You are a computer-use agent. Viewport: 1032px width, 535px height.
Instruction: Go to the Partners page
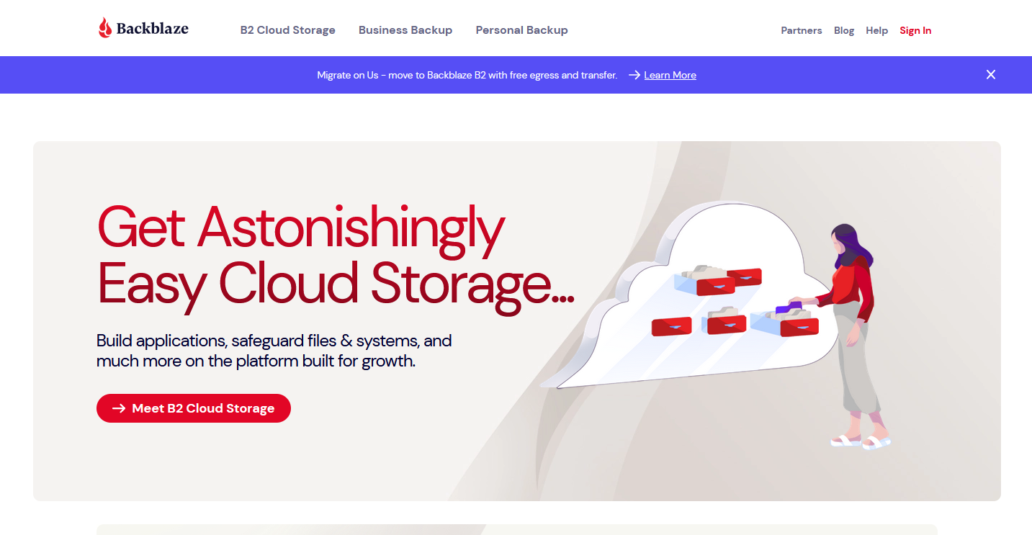(802, 30)
